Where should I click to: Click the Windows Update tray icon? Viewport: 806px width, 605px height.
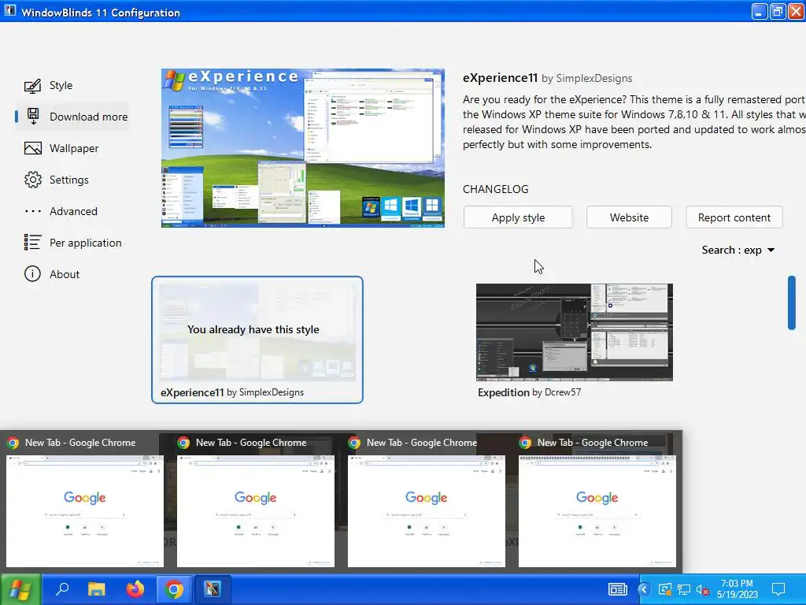[x=664, y=589]
